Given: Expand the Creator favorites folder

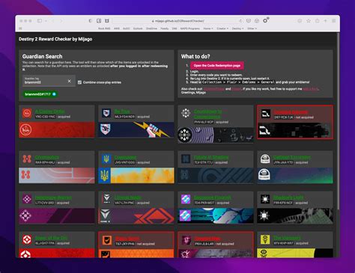Looking at the screenshot, I should point(222,28).
